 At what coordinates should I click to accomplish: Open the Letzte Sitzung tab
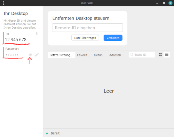(x=61, y=55)
